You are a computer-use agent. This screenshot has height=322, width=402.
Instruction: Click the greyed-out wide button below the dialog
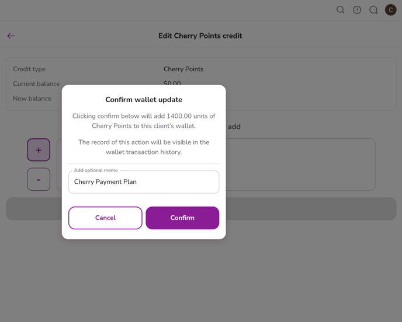310,209
